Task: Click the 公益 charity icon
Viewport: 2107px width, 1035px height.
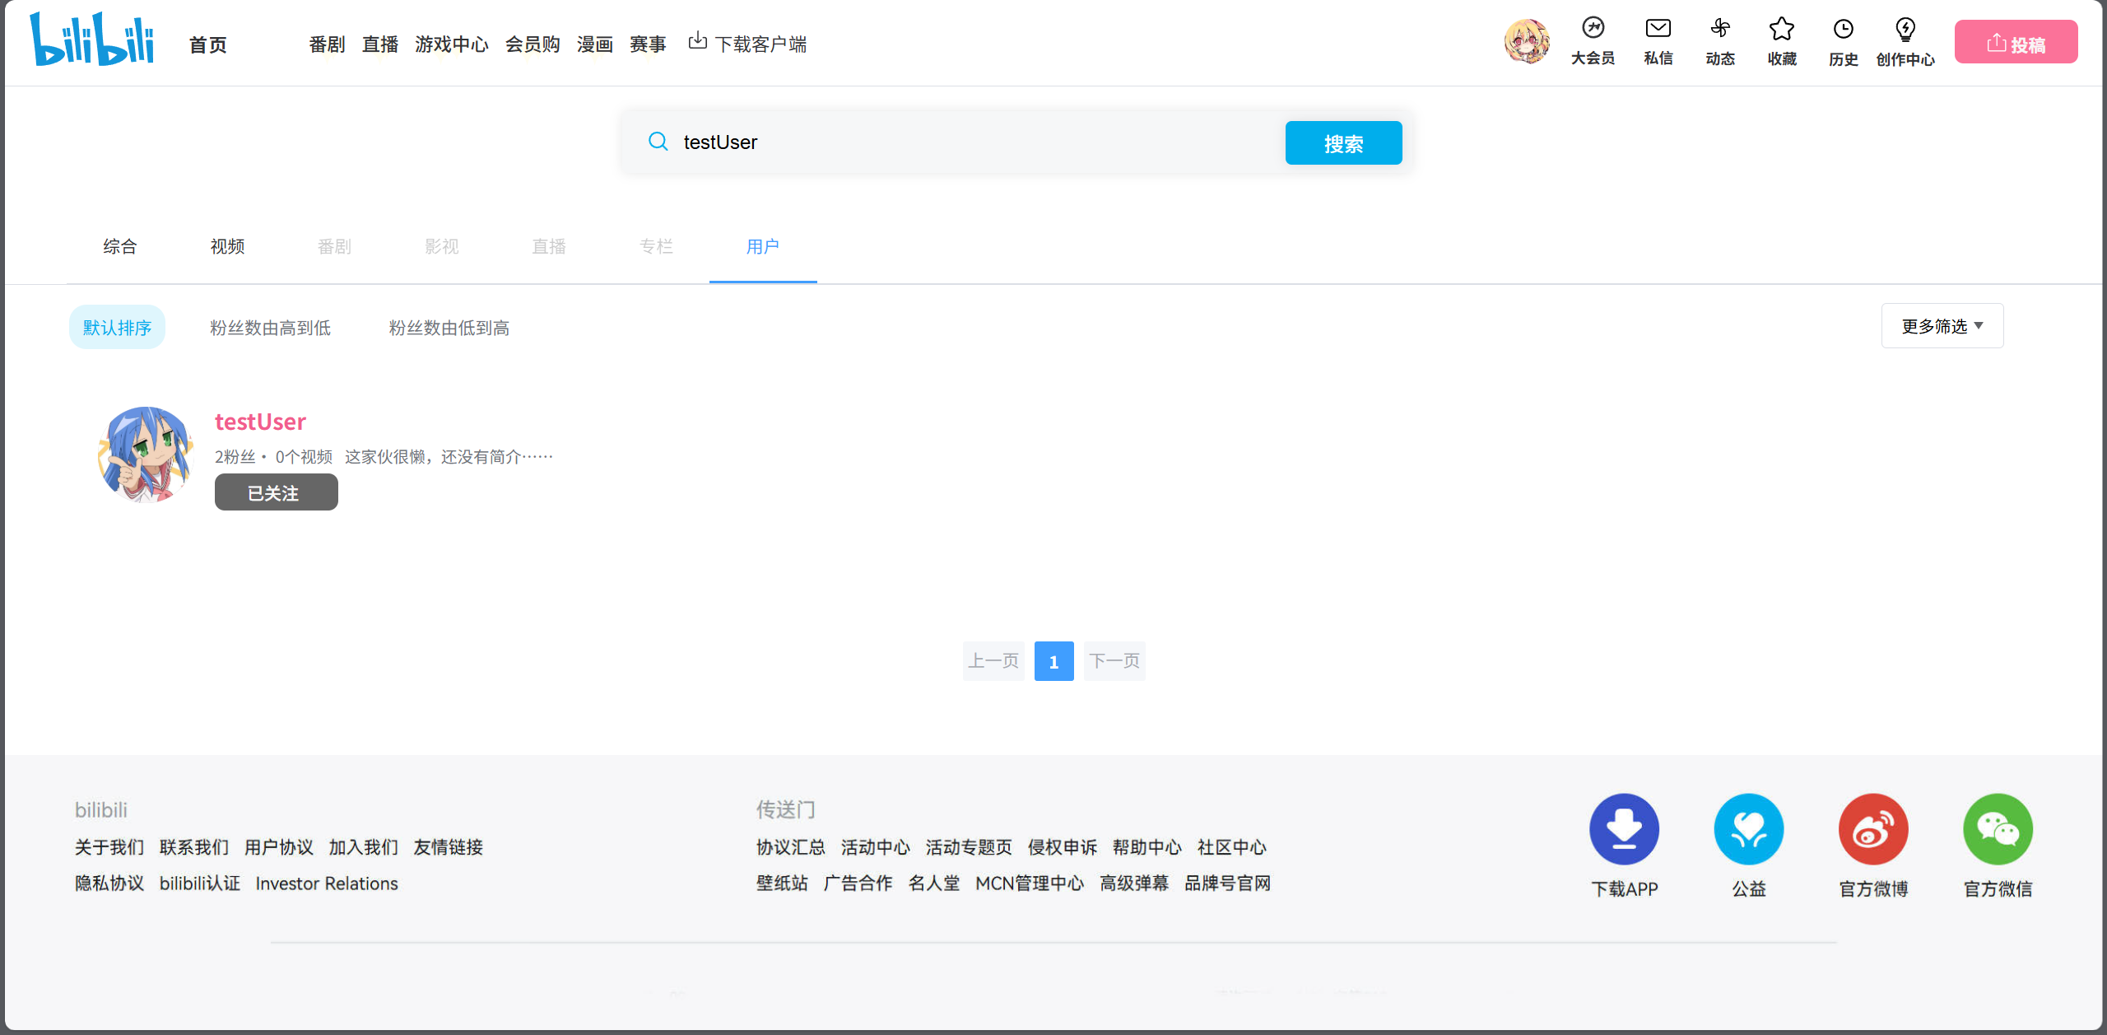Action: pos(1748,829)
